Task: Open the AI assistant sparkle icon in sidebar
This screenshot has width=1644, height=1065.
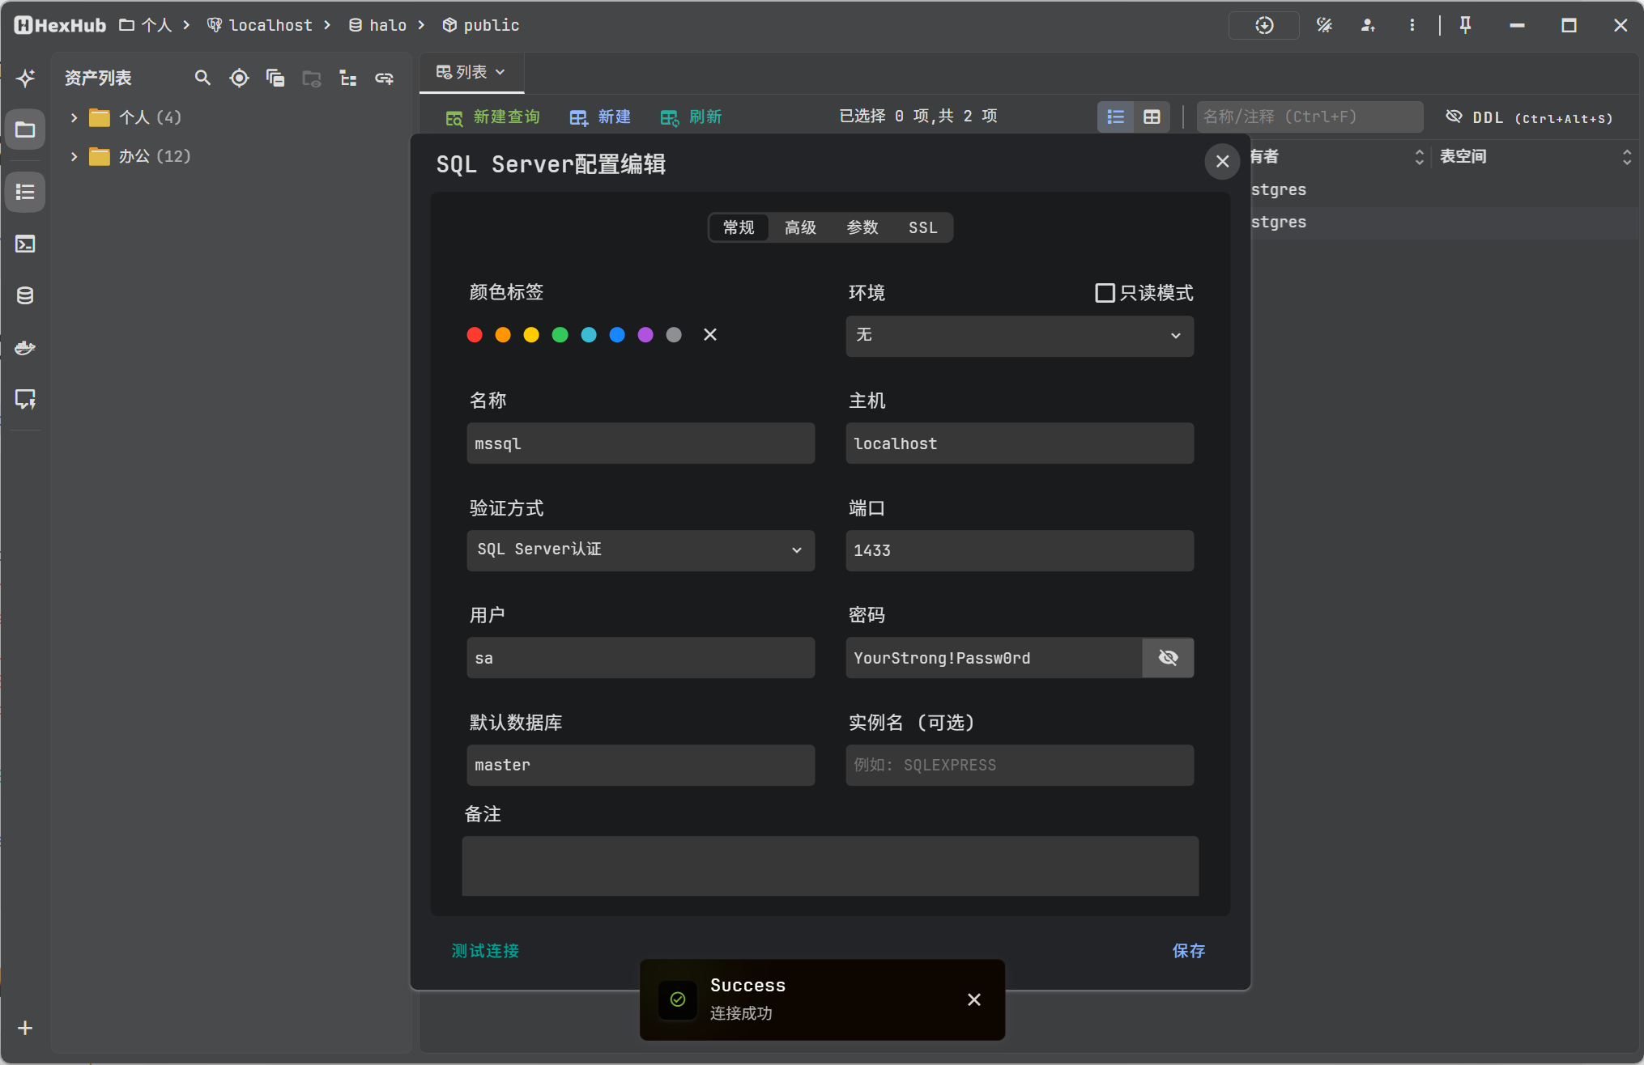Action: (x=25, y=78)
